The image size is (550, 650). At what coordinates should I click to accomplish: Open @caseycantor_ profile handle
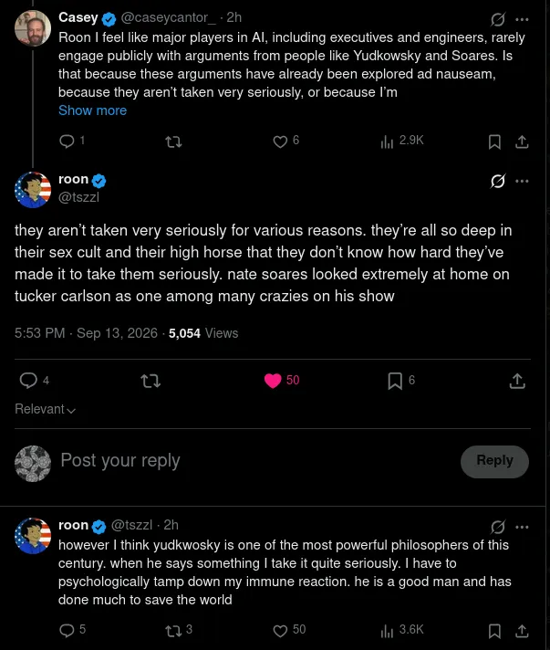168,17
